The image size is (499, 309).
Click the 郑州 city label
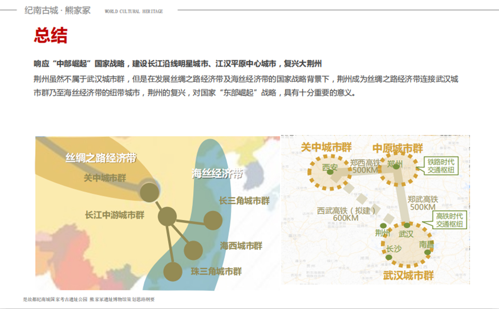click(x=394, y=164)
